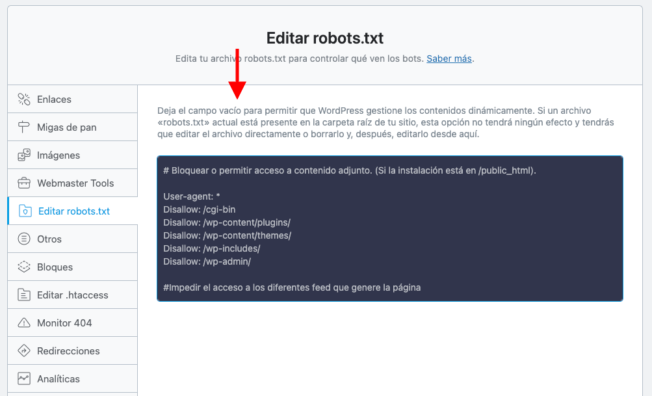Click the 'Disallow: /wp-admin/' line
The height and width of the screenshot is (396, 652).
[207, 261]
